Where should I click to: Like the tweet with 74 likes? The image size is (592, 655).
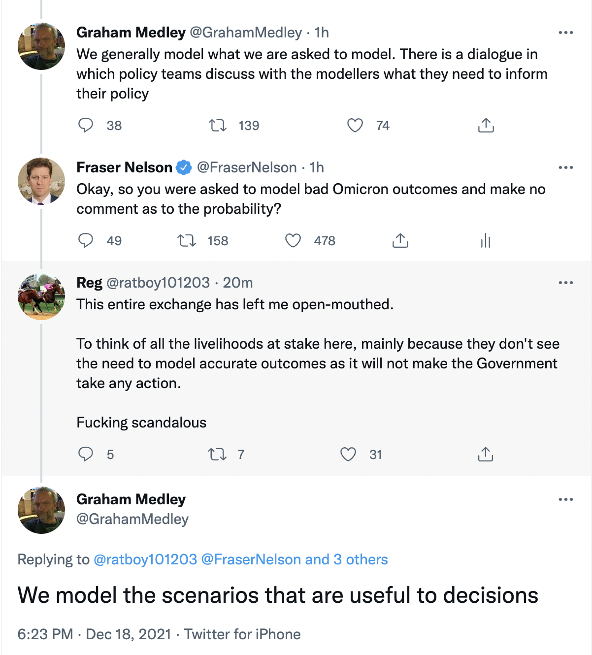point(355,125)
